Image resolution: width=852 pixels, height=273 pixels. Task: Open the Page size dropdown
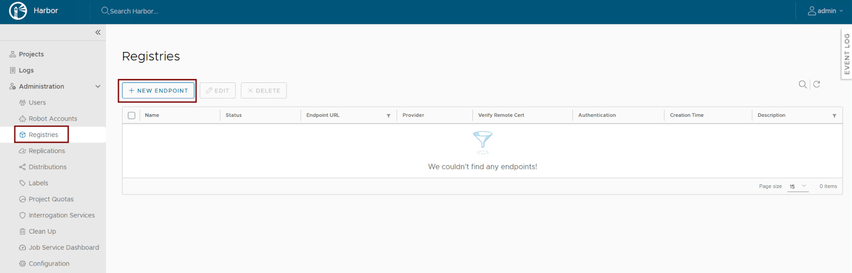pyautogui.click(x=798, y=186)
